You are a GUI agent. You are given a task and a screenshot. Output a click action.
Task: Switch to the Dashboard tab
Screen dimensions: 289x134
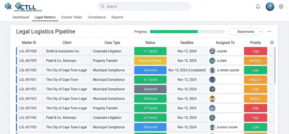21,17
